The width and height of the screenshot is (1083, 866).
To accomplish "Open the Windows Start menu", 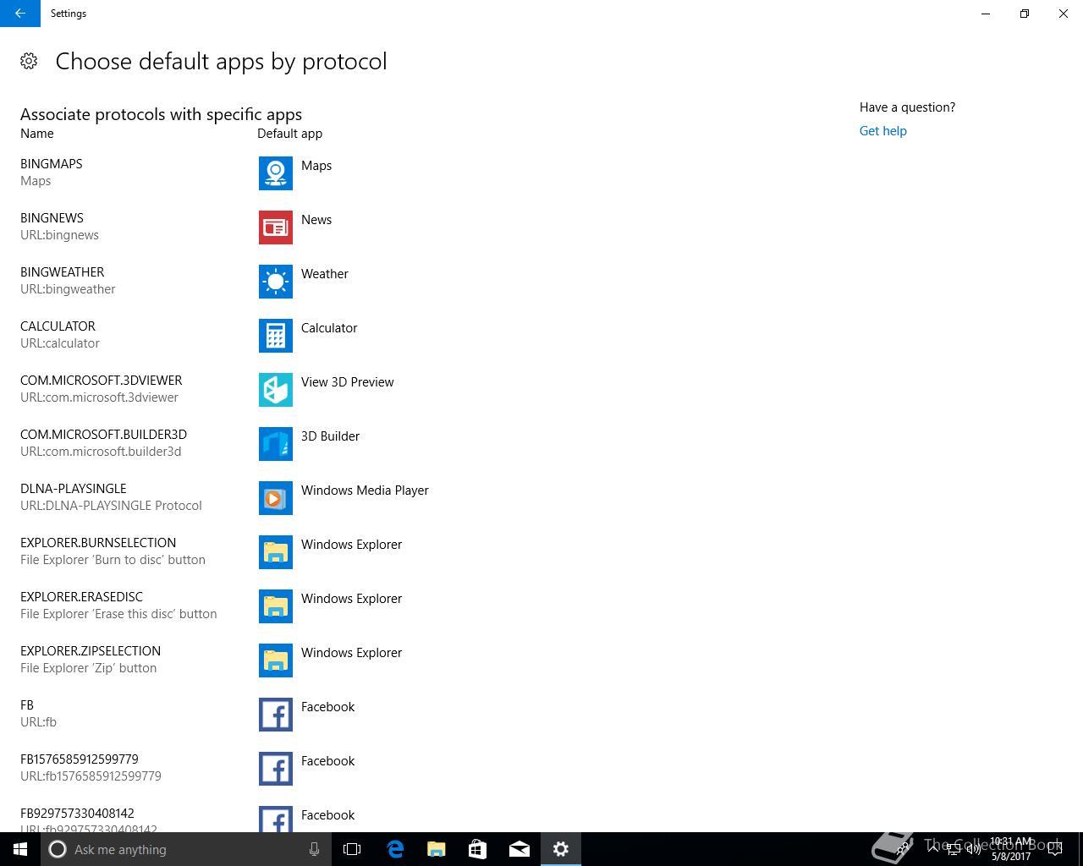I will tap(20, 849).
